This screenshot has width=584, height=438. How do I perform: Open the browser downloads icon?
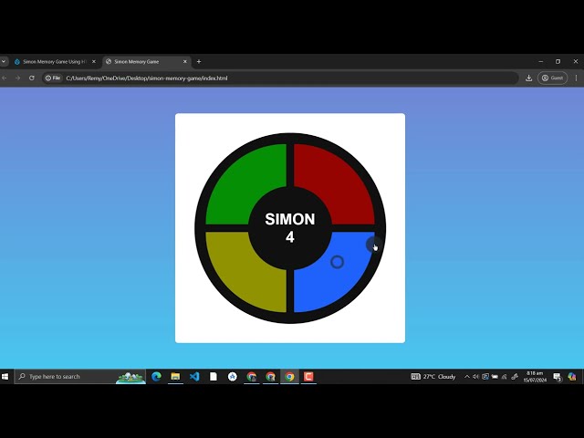[x=528, y=78]
